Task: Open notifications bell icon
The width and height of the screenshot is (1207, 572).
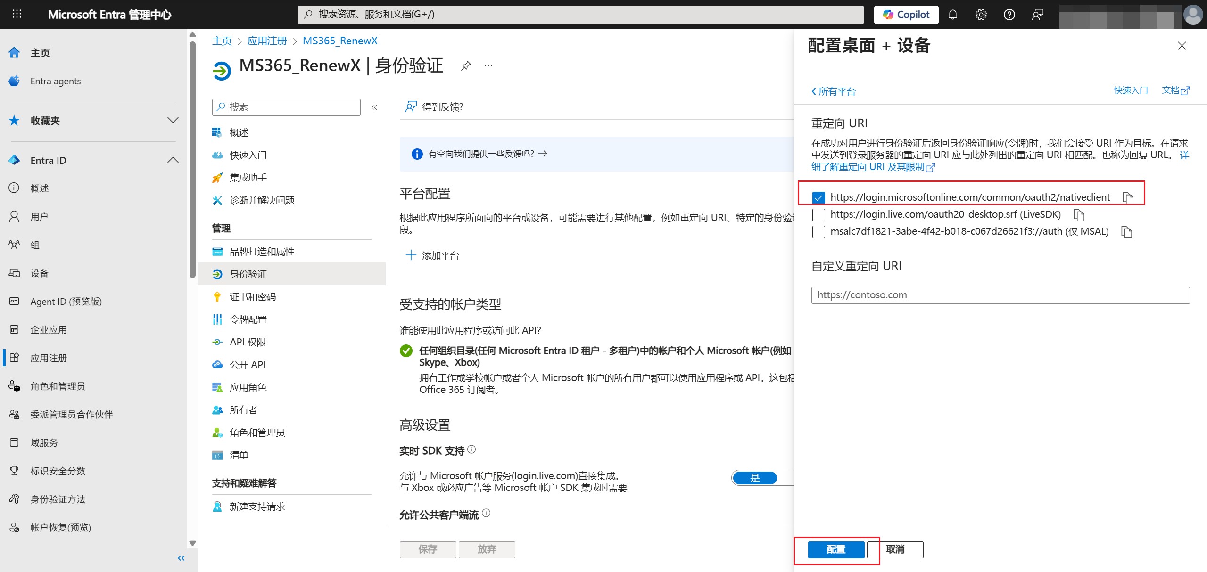Action: (953, 15)
